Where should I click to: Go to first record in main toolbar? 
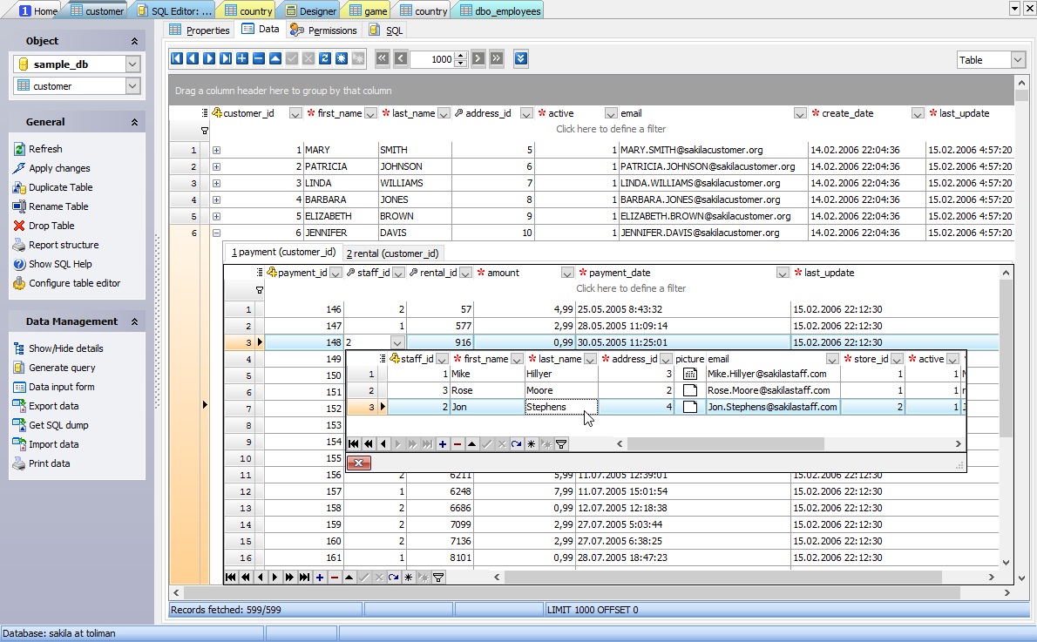pos(176,59)
